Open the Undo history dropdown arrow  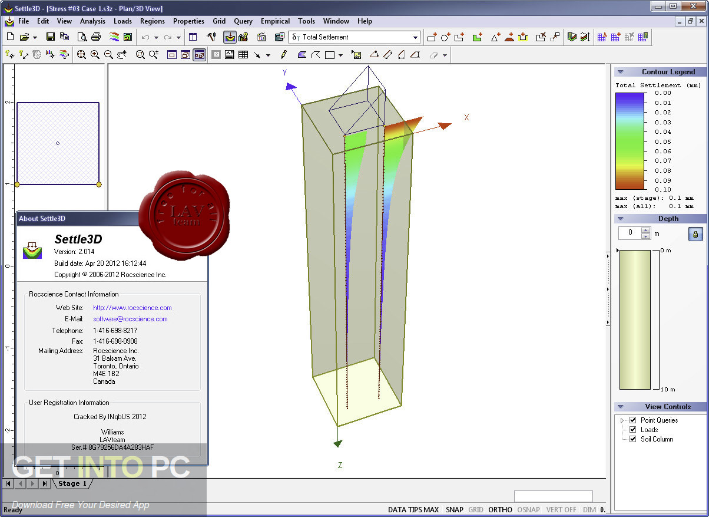tap(156, 37)
